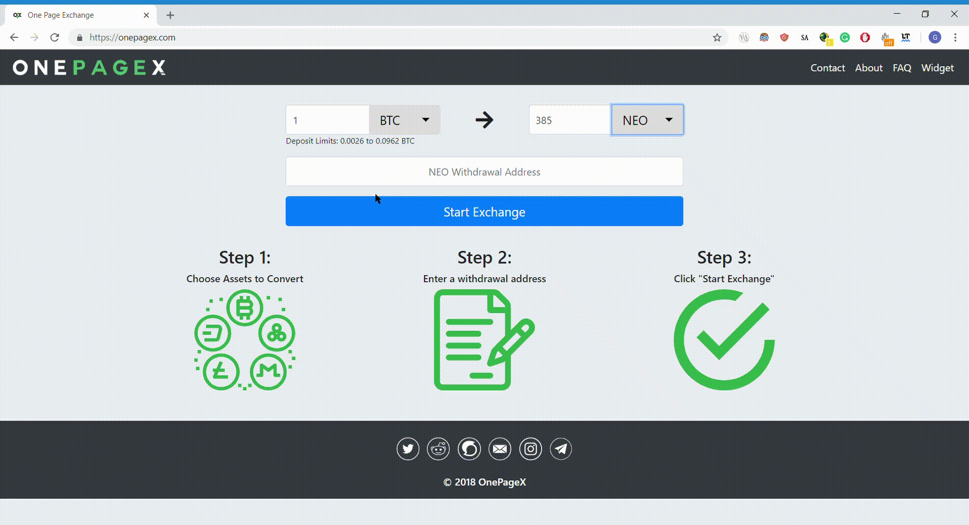Open a new browser tab
The width and height of the screenshot is (969, 525).
(x=170, y=15)
